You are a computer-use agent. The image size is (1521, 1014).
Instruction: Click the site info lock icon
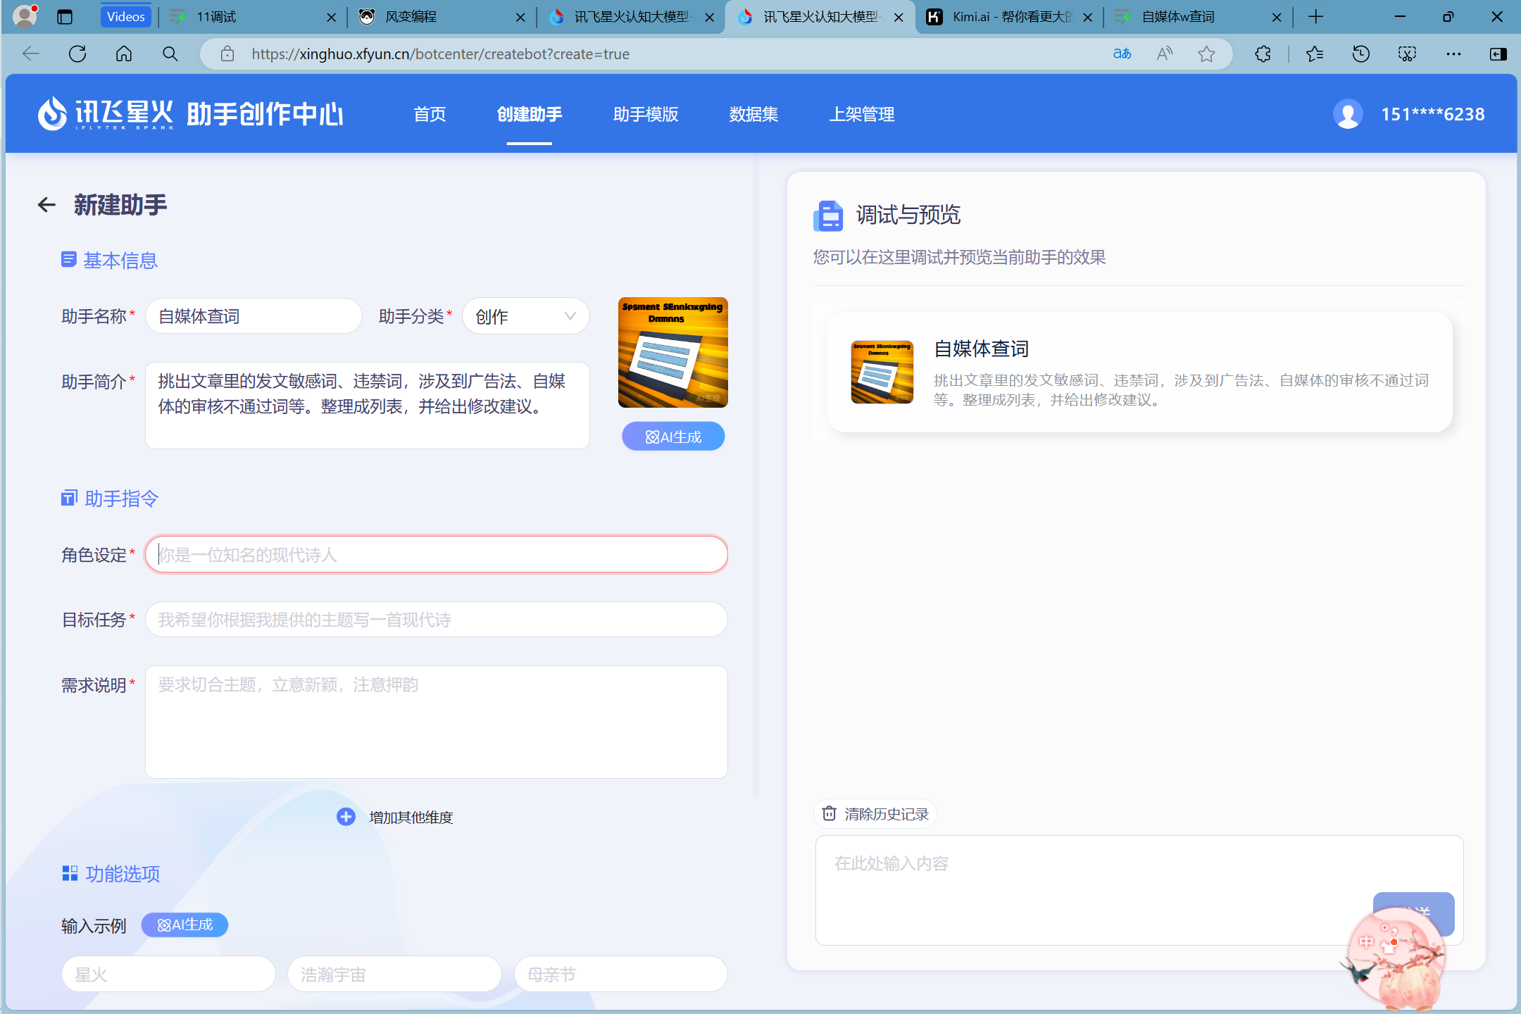click(227, 54)
